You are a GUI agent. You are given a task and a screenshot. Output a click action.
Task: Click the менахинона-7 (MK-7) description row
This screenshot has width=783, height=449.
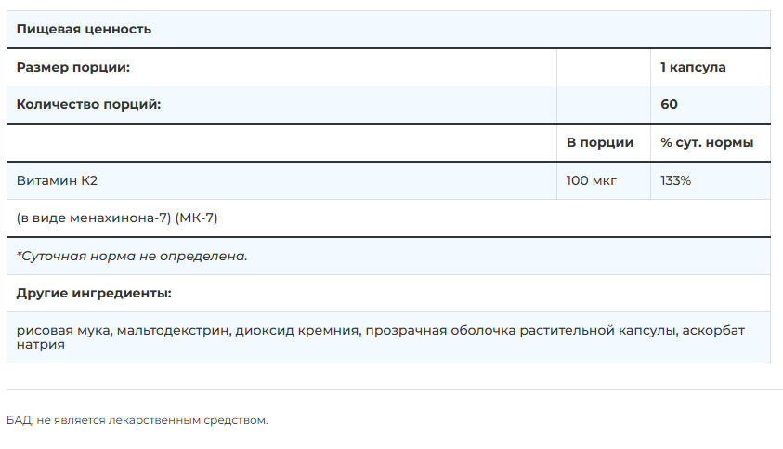tap(117, 218)
